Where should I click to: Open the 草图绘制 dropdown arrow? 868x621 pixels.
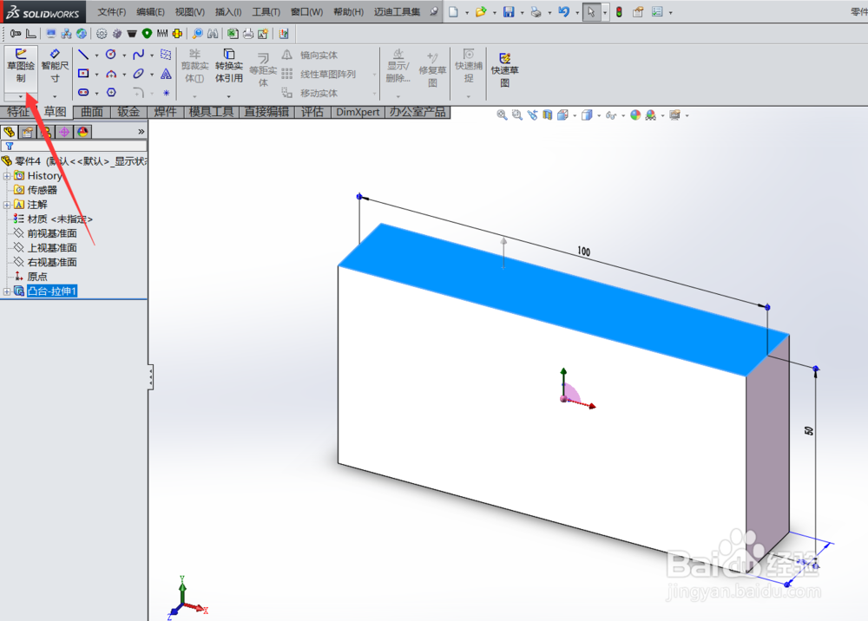click(x=21, y=97)
